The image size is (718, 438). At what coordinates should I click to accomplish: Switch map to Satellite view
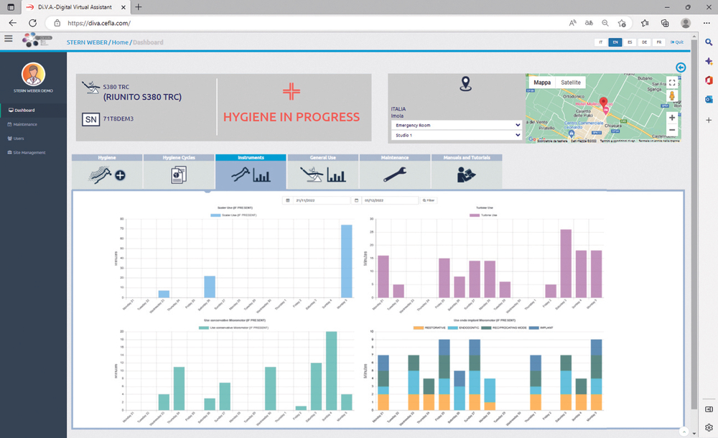pyautogui.click(x=571, y=83)
